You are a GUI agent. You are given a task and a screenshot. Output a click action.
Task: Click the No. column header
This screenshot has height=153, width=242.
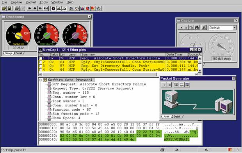click(44, 54)
